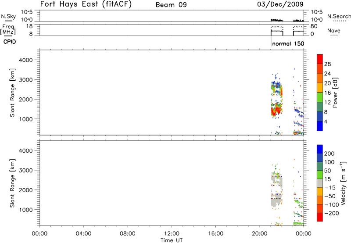Image resolution: width=351 pixels, height=243 pixels.
Task: Click the '28' value on Power colorbar
Action: (327, 64)
